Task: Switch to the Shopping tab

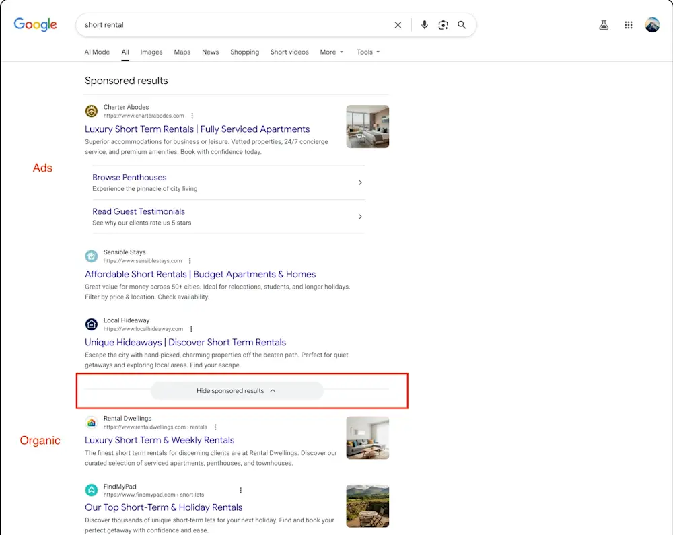Action: [245, 52]
